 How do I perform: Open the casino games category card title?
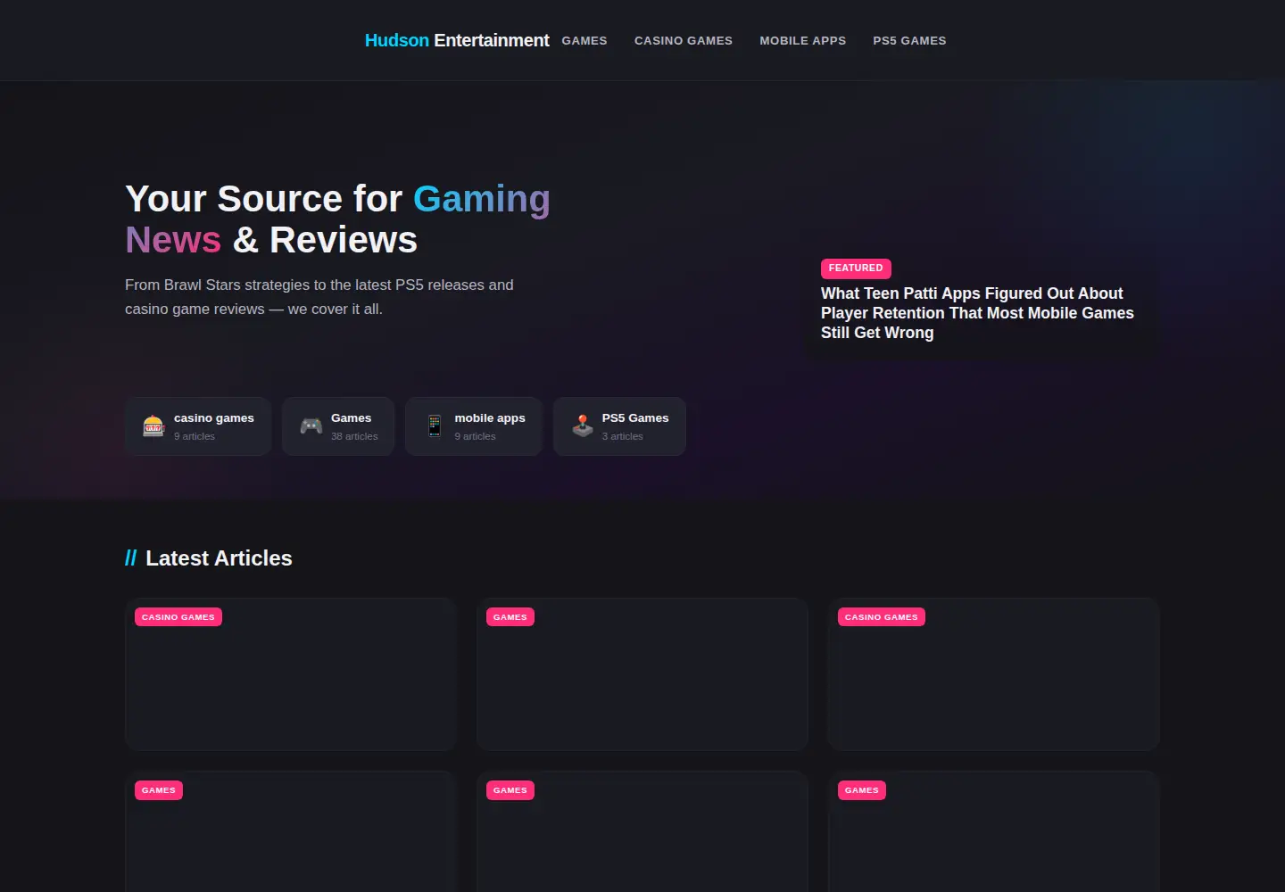(214, 418)
